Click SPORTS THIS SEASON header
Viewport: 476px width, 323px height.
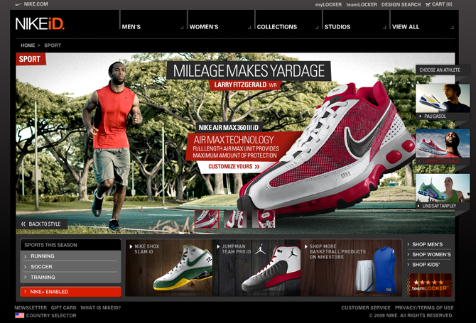click(x=71, y=245)
